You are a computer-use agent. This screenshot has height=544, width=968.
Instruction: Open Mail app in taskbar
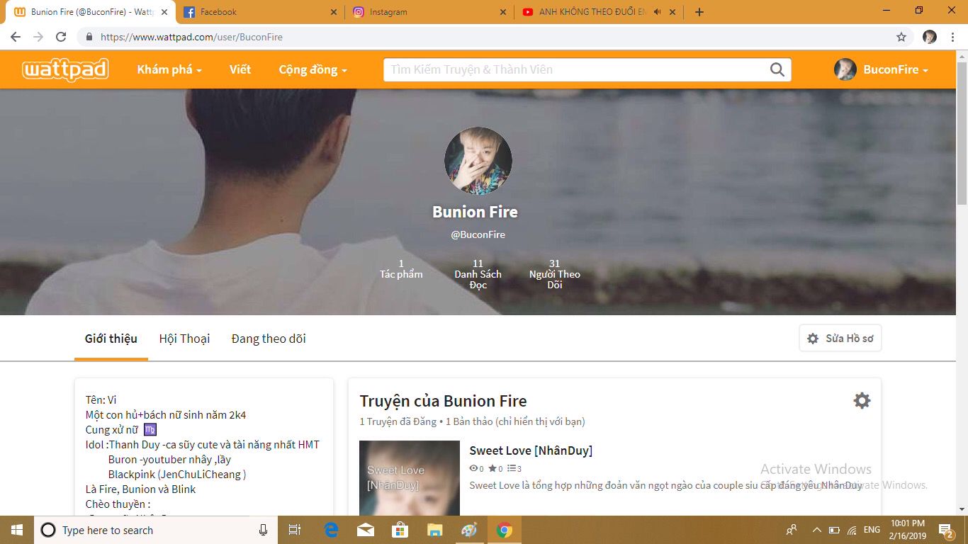(x=366, y=530)
